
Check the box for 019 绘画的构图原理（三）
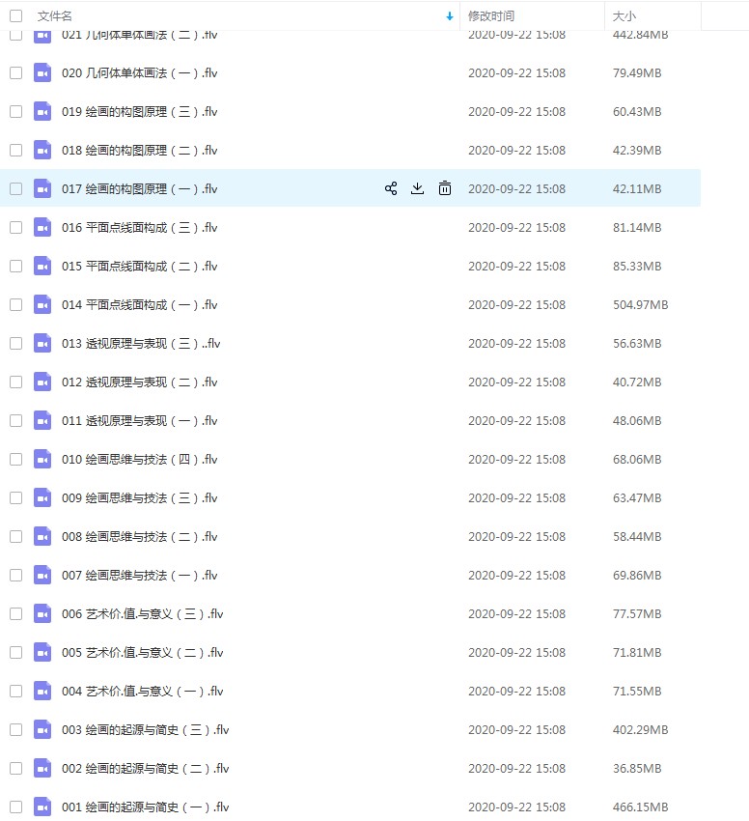click(x=16, y=111)
